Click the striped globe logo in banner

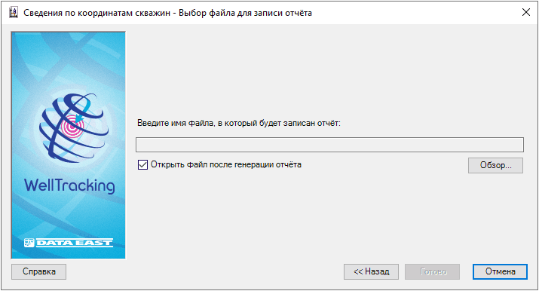coord(73,128)
